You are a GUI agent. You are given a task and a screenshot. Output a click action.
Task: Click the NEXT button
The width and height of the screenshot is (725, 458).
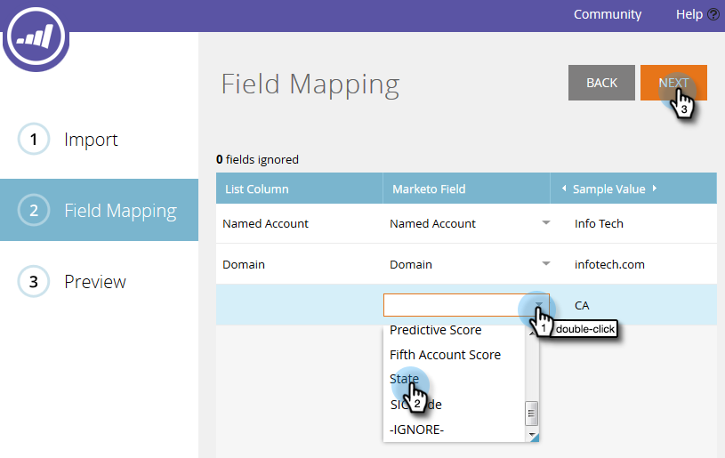click(x=673, y=83)
